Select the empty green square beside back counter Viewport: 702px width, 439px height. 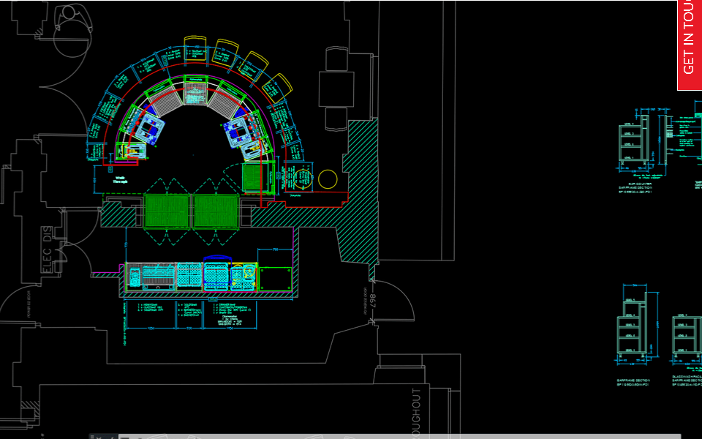pyautogui.click(x=276, y=279)
